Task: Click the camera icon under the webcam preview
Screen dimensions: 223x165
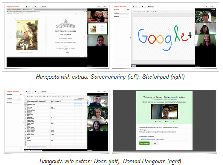Action: [x=165, y=121]
